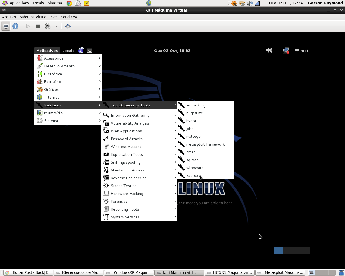Click the Sniffing/Spoofing icon
The width and height of the screenshot is (345, 276).
pos(106,162)
